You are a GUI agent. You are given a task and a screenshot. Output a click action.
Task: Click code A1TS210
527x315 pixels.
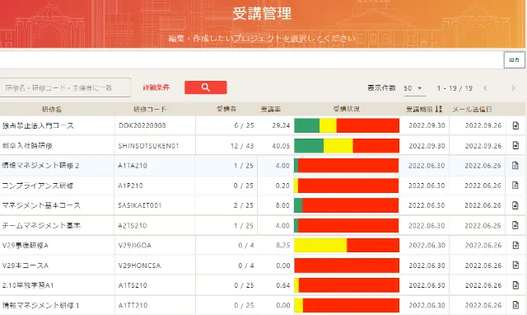(x=133, y=285)
